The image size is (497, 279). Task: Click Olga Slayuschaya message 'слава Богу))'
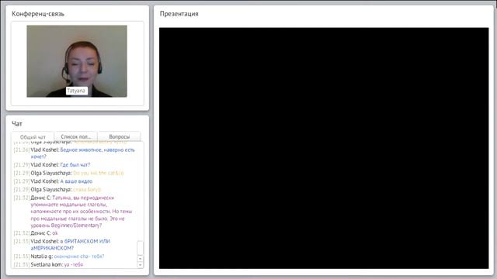click(87, 189)
